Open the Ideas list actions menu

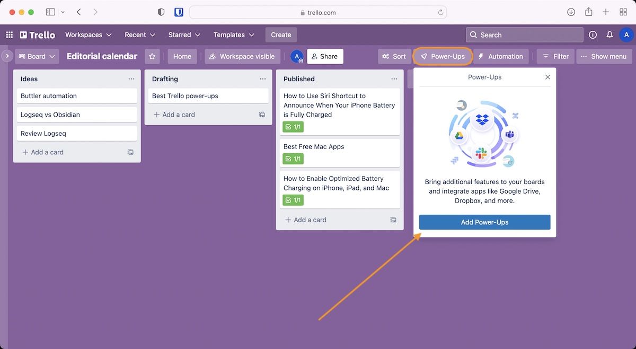point(131,79)
